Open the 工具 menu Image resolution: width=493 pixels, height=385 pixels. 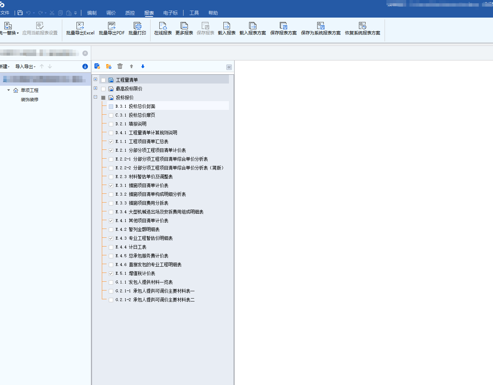[194, 13]
